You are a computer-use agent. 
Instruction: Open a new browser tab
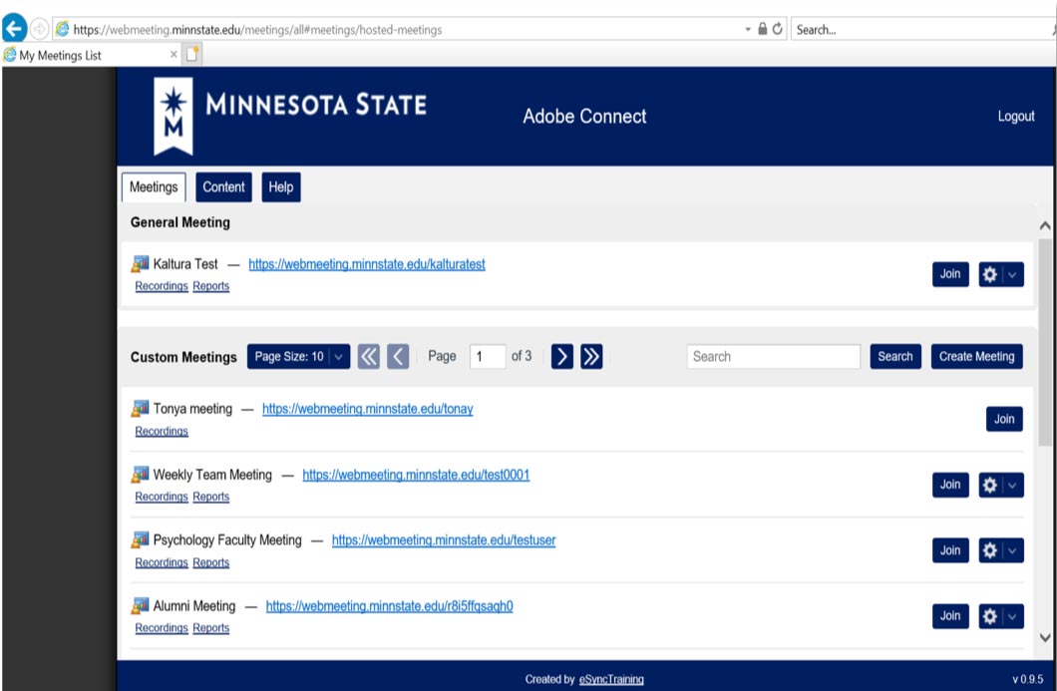pyautogui.click(x=192, y=54)
